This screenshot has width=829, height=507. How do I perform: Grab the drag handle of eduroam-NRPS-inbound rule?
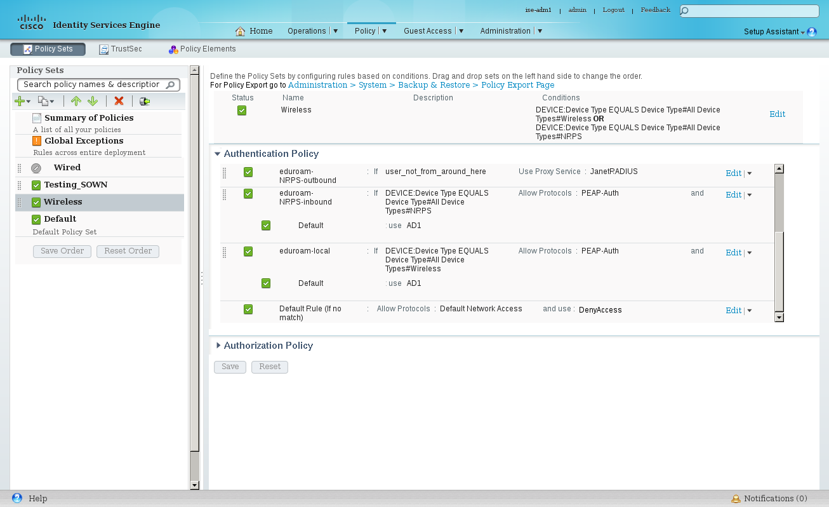point(224,194)
